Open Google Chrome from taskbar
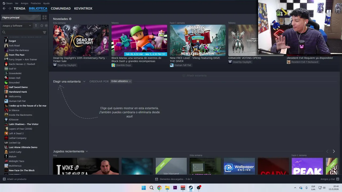Viewport: 342px width, 192px height. pos(159,188)
